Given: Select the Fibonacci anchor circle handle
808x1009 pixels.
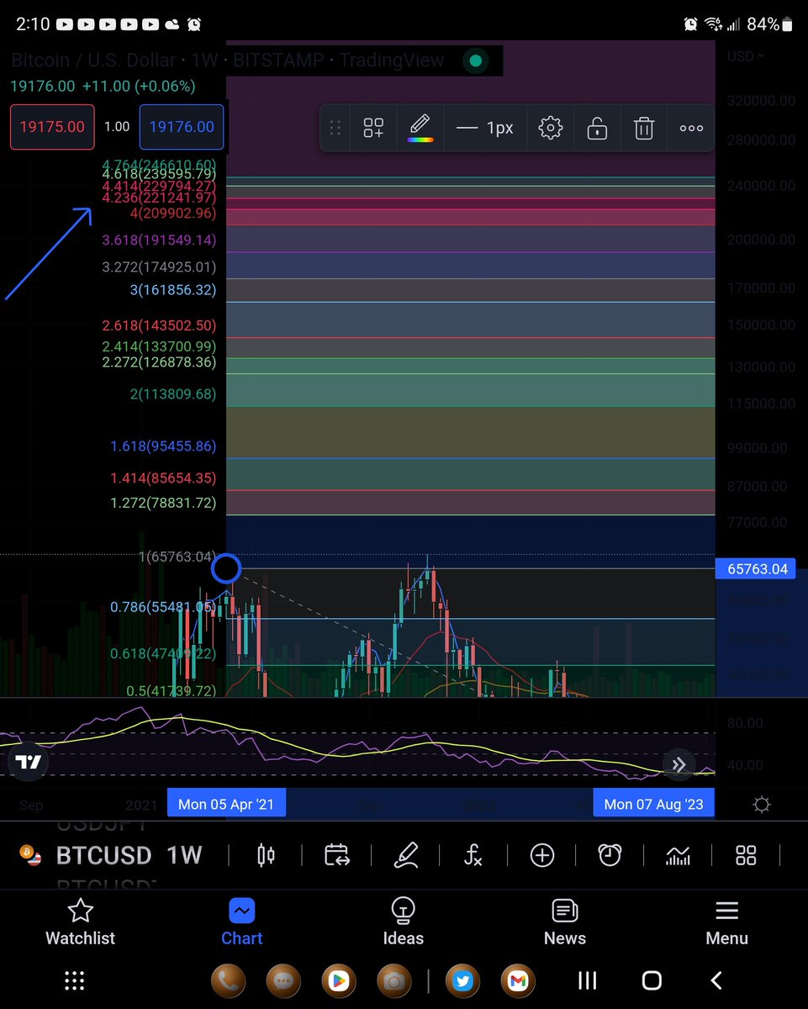Looking at the screenshot, I should click(225, 569).
